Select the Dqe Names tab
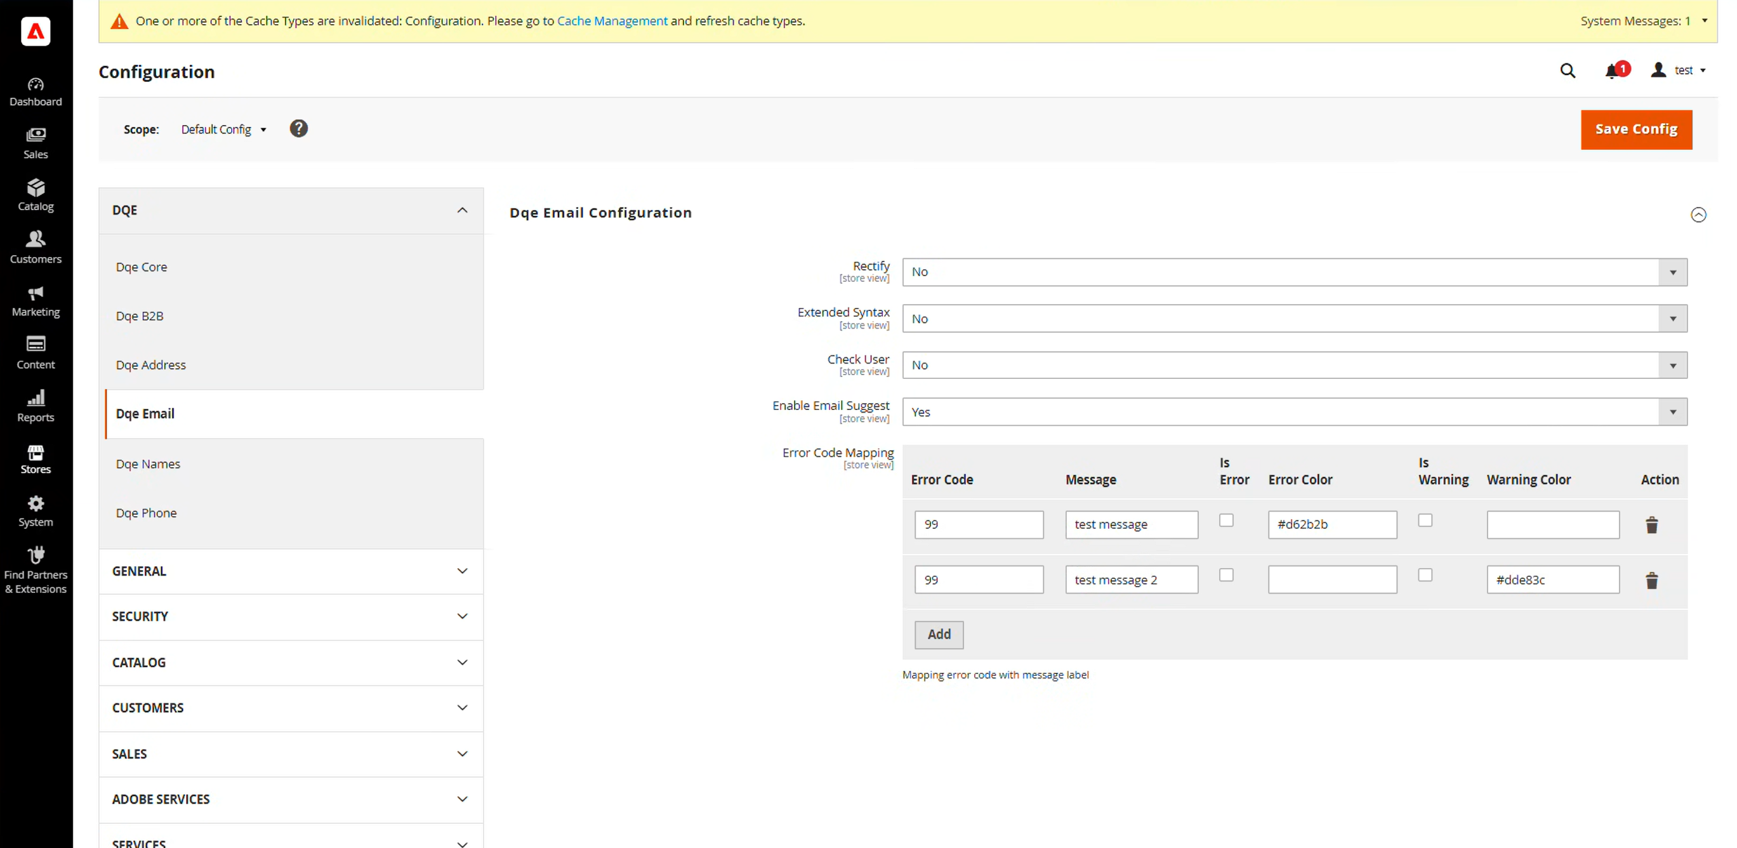Viewport: 1737px width, 848px height. (148, 464)
